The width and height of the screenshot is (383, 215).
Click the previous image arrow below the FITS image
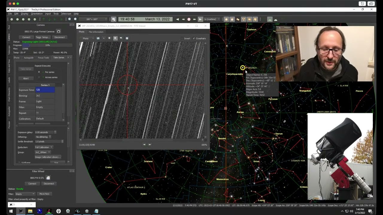pyautogui.click(x=144, y=145)
